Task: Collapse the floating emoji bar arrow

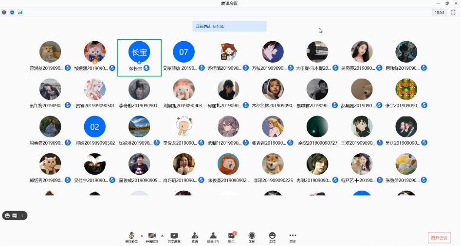Action: (x=22, y=215)
